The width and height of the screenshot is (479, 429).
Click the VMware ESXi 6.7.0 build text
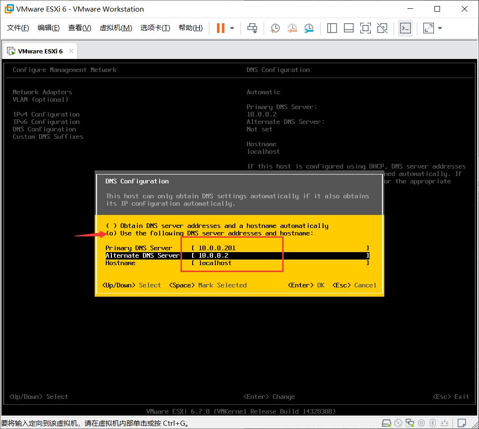pyautogui.click(x=241, y=411)
